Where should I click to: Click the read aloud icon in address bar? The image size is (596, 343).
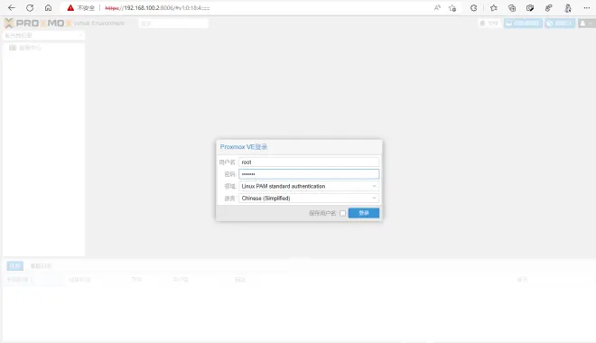coord(437,7)
